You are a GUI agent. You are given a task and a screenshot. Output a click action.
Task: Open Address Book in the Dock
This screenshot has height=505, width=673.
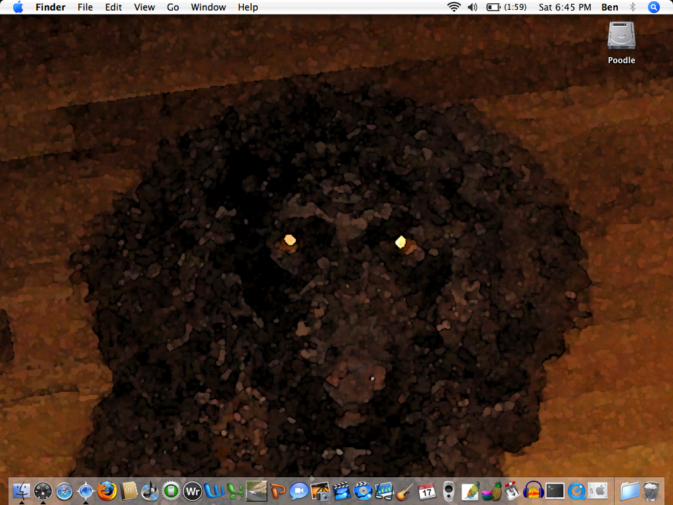129,491
